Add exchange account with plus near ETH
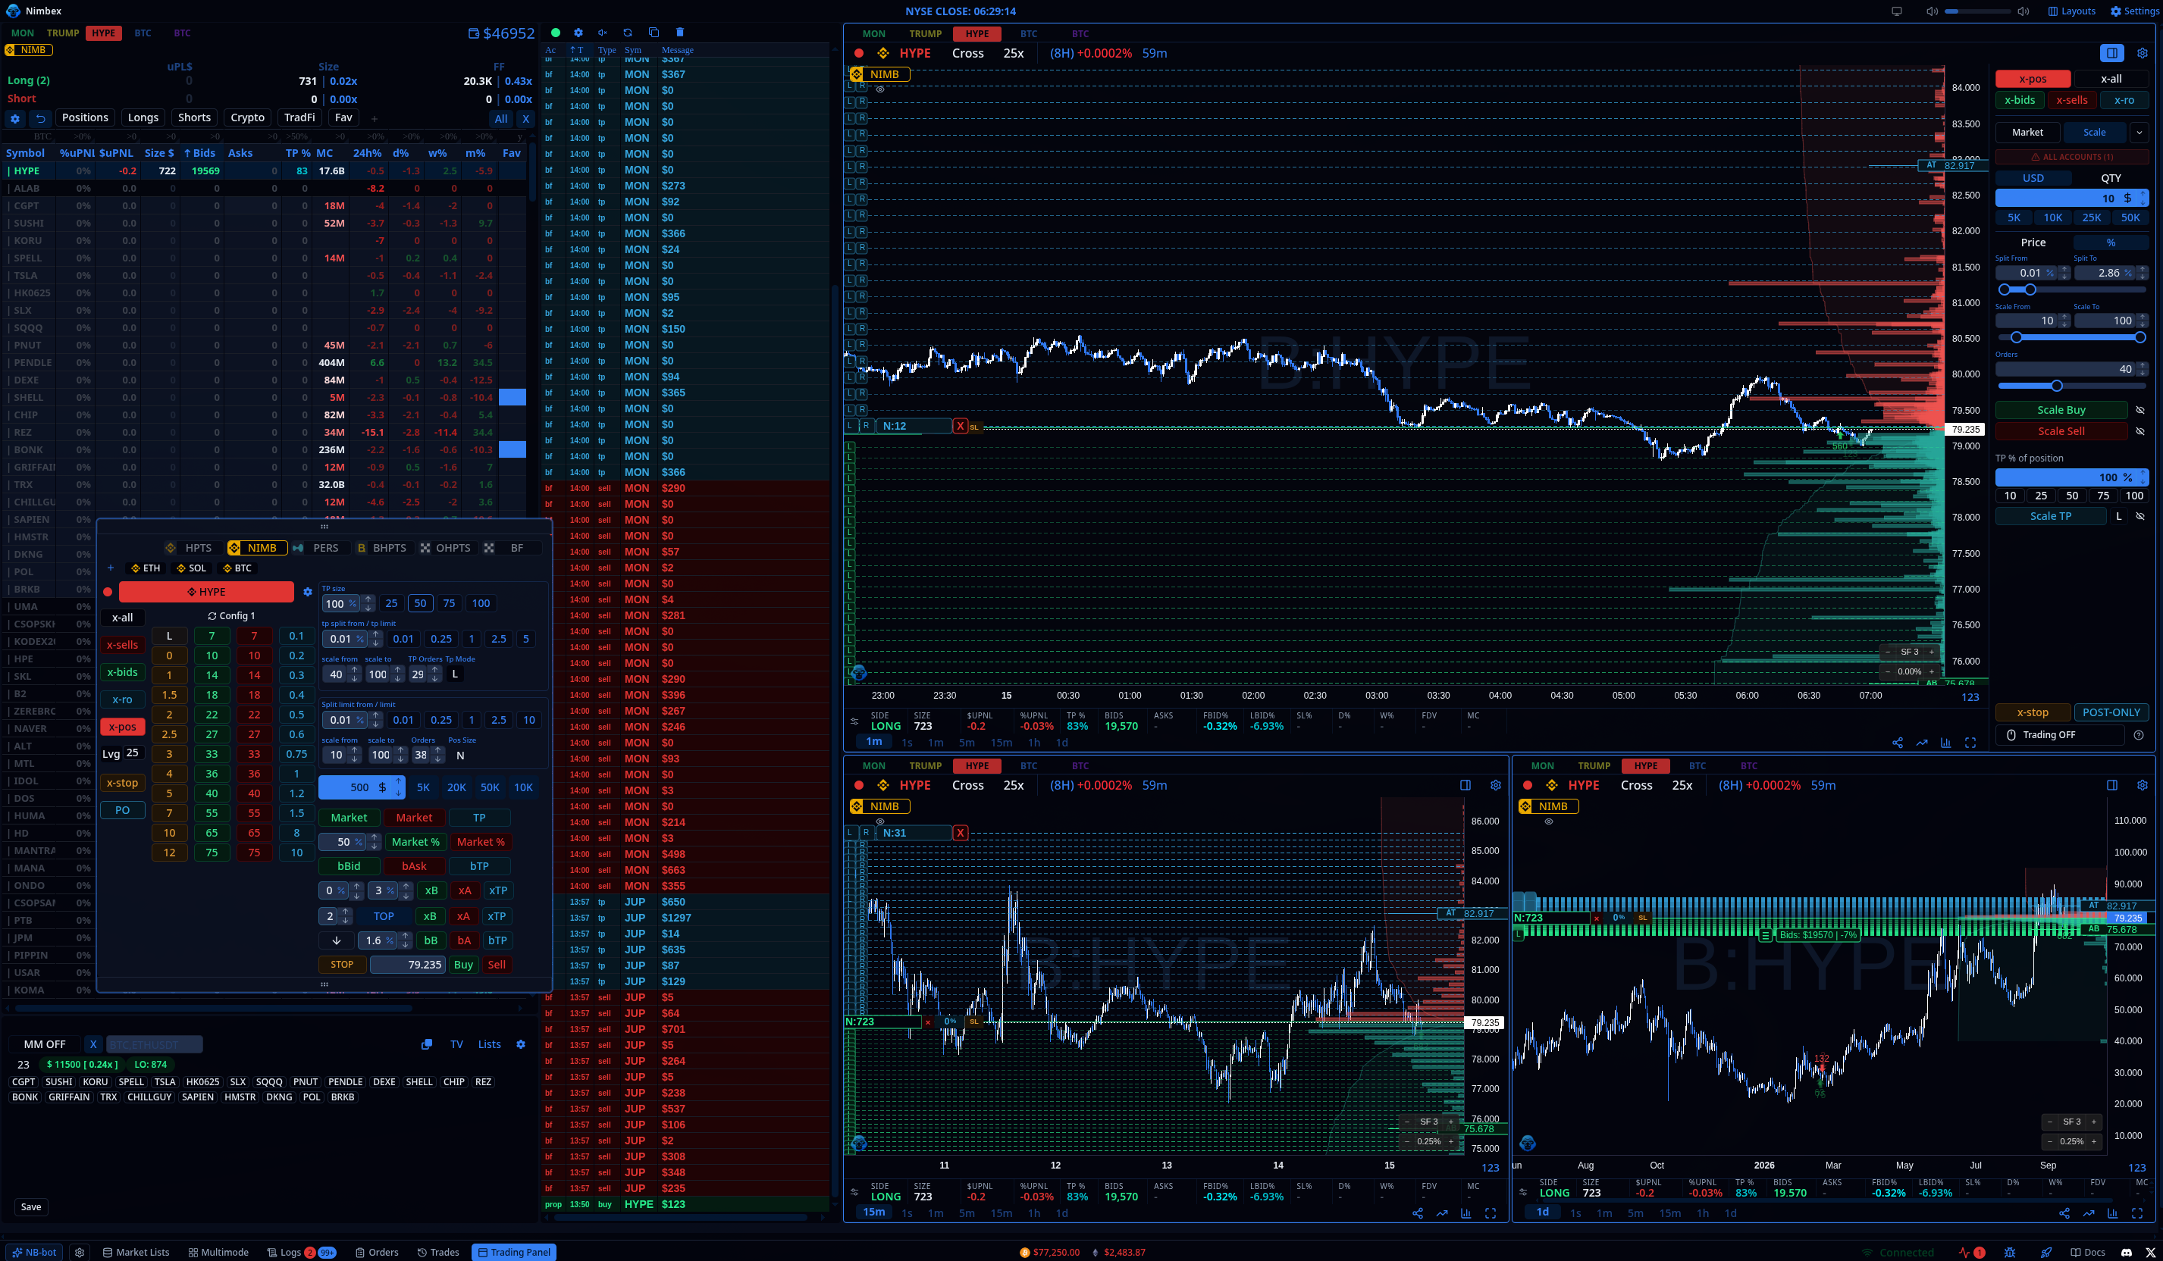The width and height of the screenshot is (2163, 1261). 110,568
